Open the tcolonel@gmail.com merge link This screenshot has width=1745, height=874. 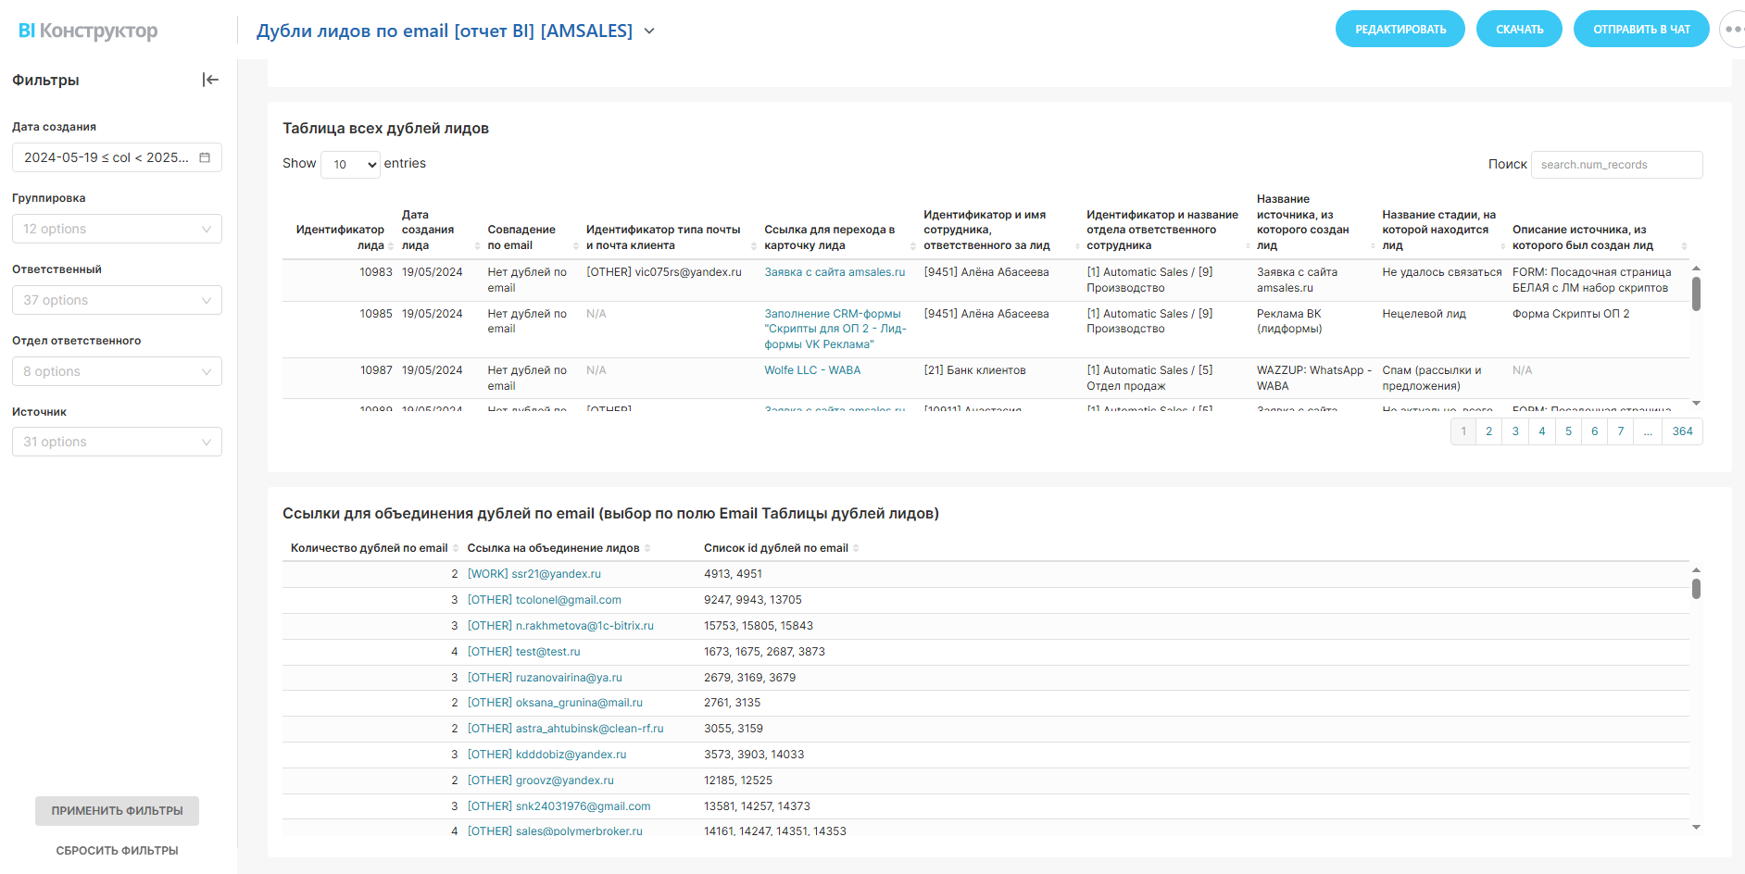pyautogui.click(x=545, y=600)
